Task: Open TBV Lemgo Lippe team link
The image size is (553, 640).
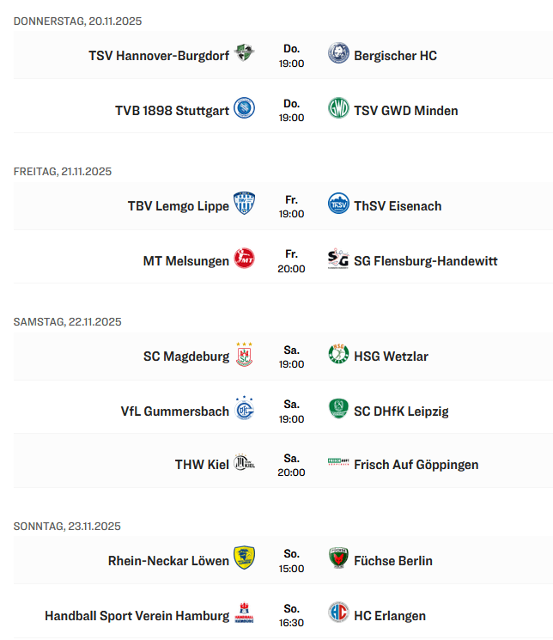Action: click(179, 206)
